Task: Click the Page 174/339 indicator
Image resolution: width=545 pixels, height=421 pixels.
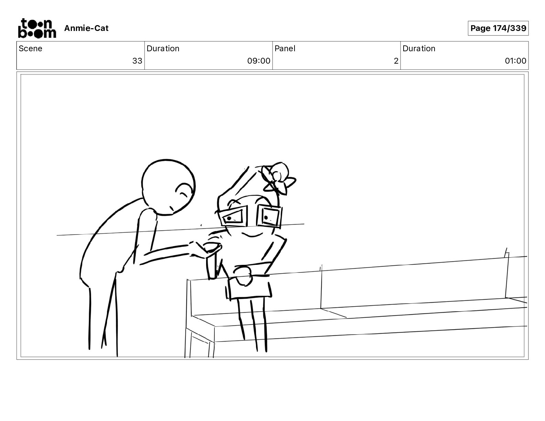Action: coord(498,28)
